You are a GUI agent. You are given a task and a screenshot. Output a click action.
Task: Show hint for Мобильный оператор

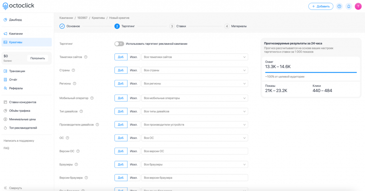tap(92, 98)
